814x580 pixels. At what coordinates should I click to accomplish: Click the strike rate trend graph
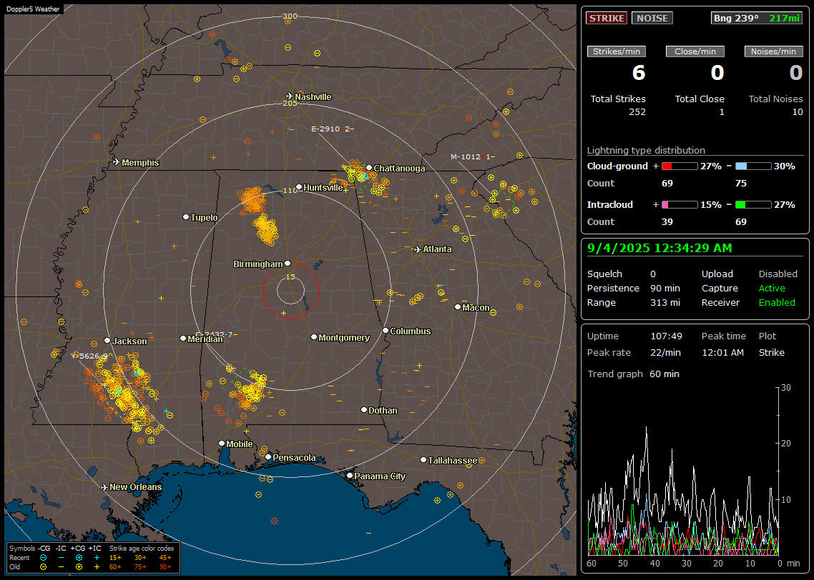pos(683,471)
